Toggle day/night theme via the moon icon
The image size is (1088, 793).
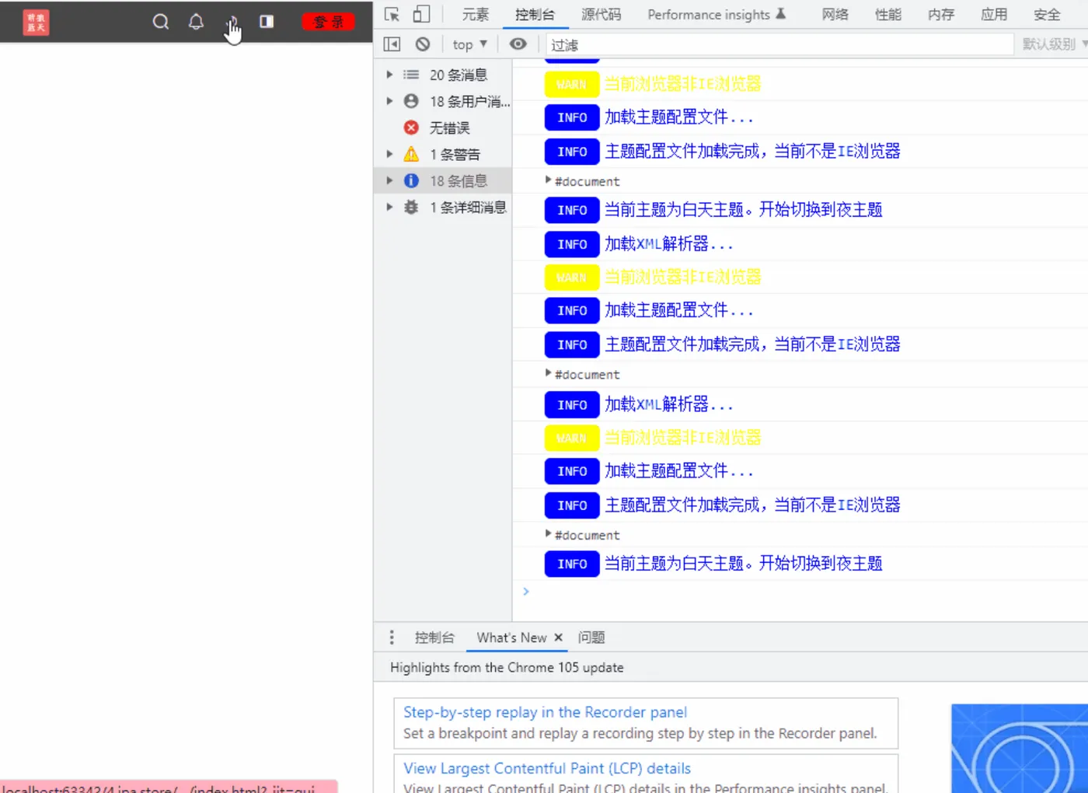click(x=232, y=22)
